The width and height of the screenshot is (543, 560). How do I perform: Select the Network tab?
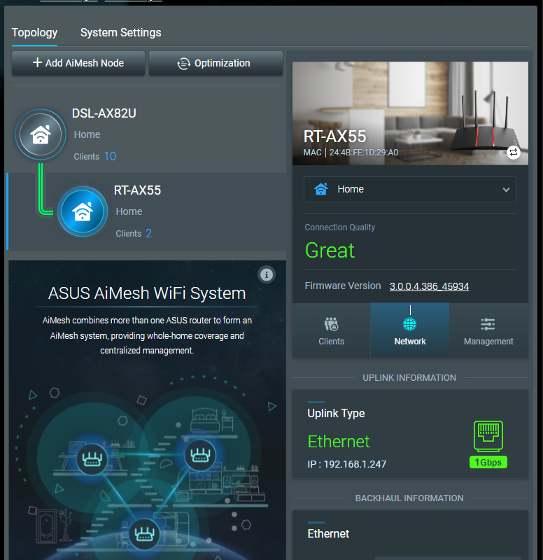(x=410, y=330)
